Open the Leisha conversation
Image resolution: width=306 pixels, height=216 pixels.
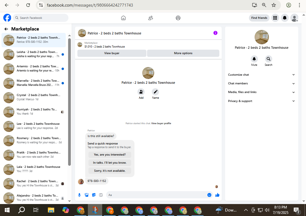pyautogui.click(x=33, y=54)
